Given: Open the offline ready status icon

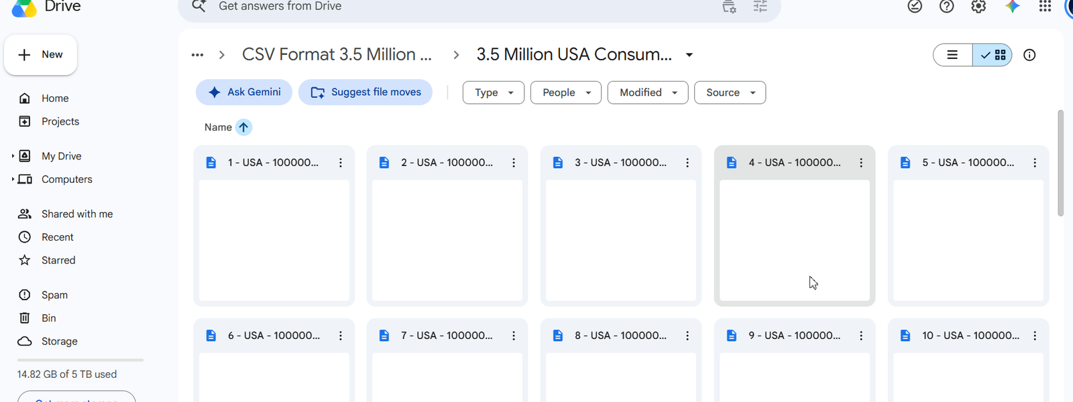Looking at the screenshot, I should coord(915,7).
